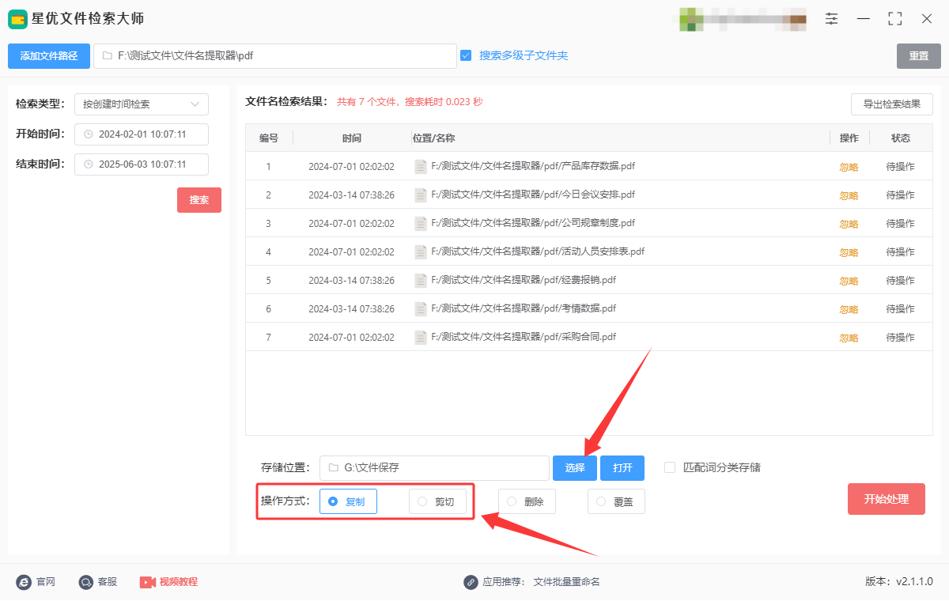
Task: Open the 视频教程 link text
Action: tap(179, 582)
